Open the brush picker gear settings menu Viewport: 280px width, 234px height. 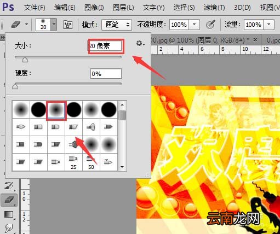[x=140, y=44]
